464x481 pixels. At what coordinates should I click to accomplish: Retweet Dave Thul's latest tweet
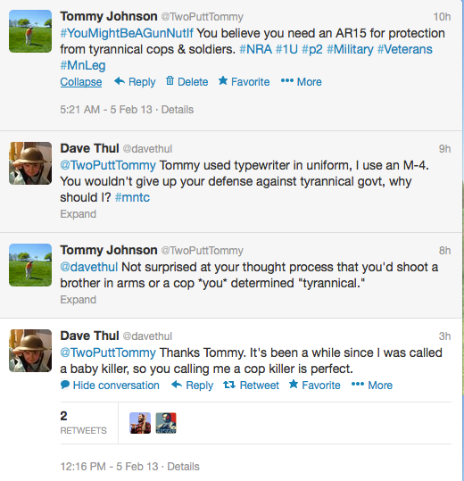(251, 386)
